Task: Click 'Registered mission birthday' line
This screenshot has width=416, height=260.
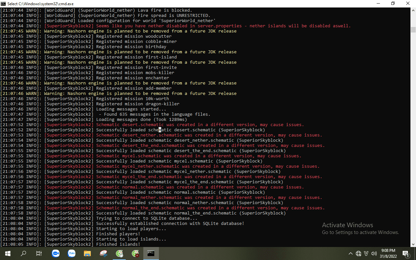Action: [83, 47]
